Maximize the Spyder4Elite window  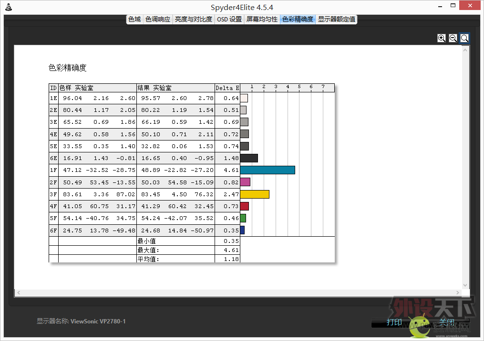coord(453,6)
